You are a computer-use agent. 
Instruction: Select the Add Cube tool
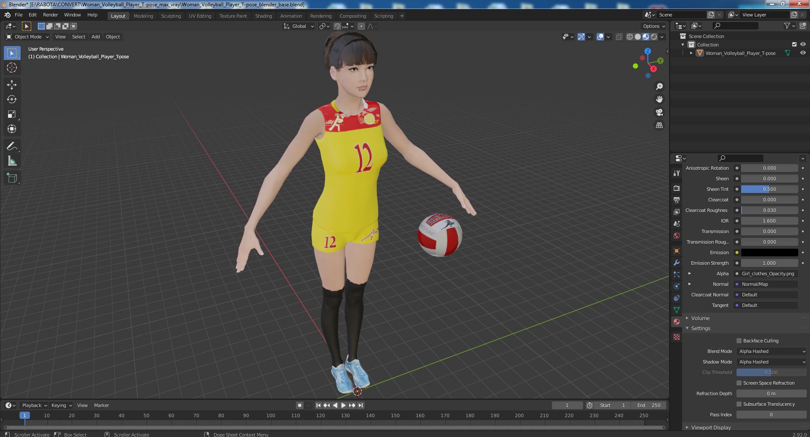pyautogui.click(x=12, y=178)
